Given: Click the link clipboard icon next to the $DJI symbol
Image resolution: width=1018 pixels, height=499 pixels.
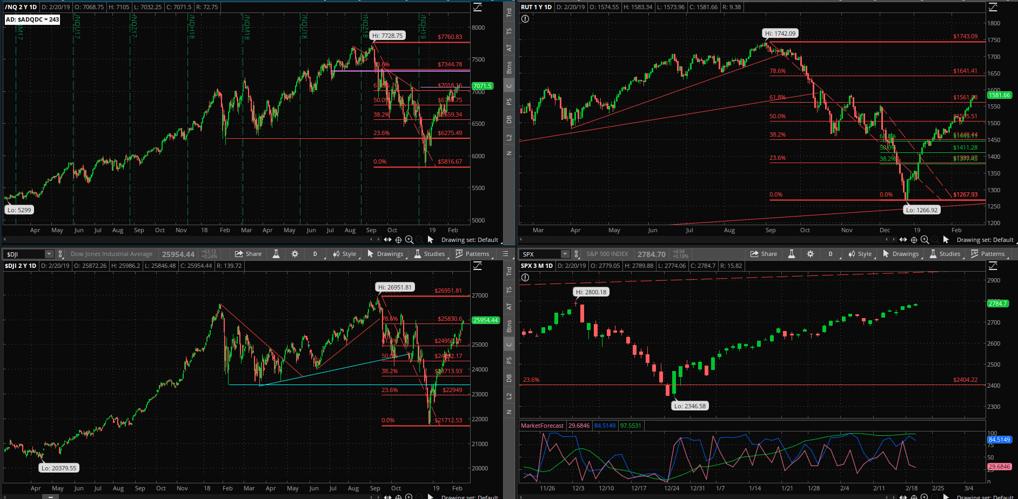Looking at the screenshot, I should pos(61,254).
